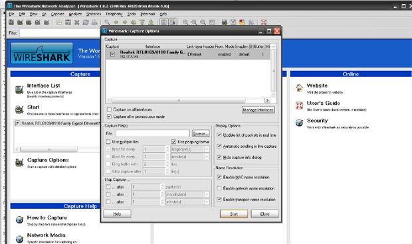Click the find packet magnifier icon

coord(107,23)
